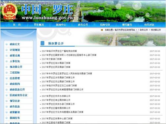This screenshot has width=166, height=124.
Task: Click the plus icon beside 政府公文
Action: click(7, 44)
